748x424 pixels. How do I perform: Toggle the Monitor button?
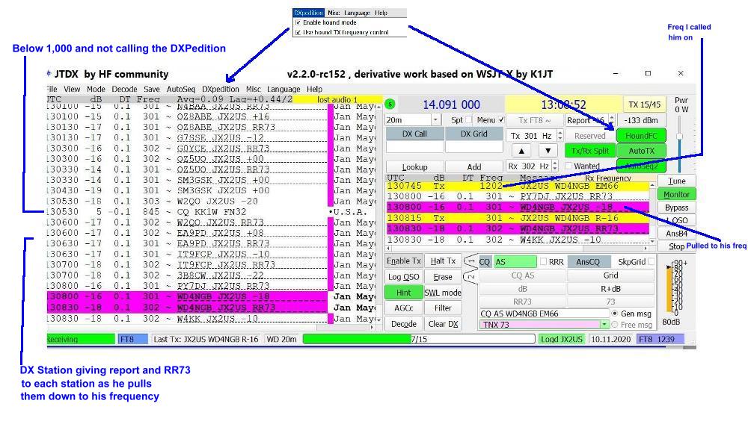pos(676,194)
